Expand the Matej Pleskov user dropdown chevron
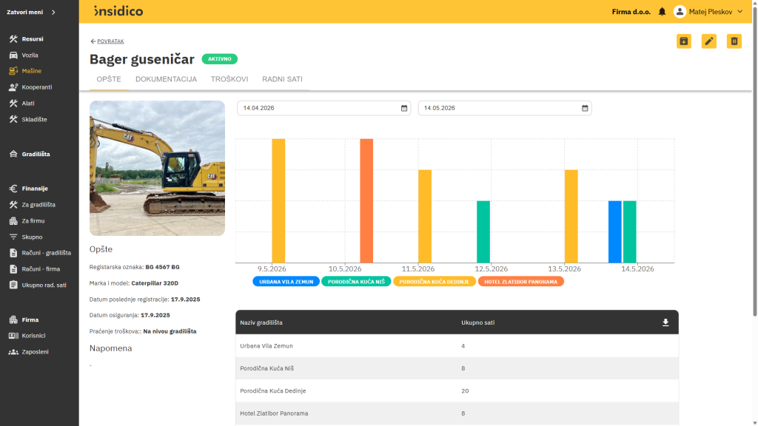 [739, 12]
